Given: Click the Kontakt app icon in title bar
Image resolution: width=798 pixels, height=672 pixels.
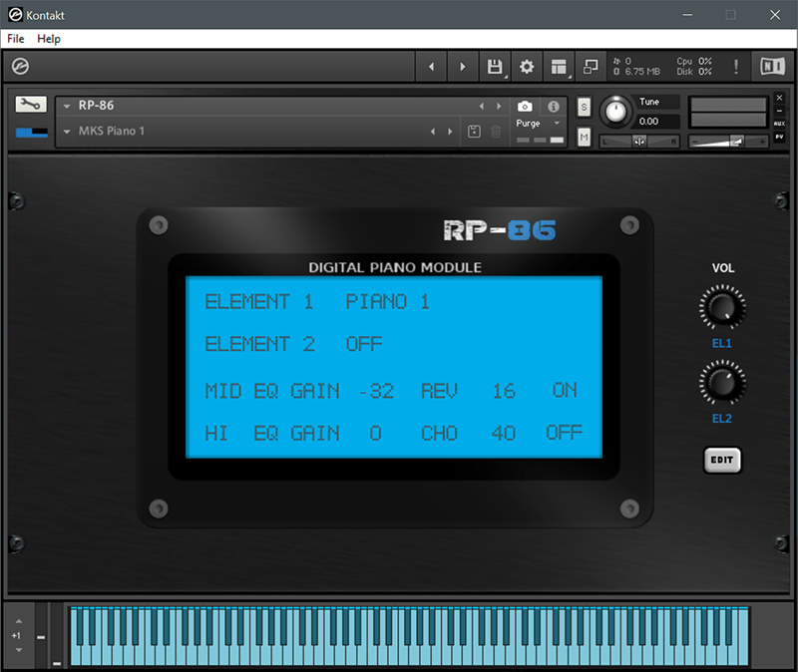Looking at the screenshot, I should [15, 15].
